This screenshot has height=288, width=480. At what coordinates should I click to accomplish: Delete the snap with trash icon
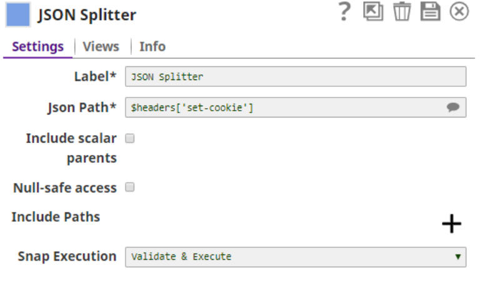402,12
